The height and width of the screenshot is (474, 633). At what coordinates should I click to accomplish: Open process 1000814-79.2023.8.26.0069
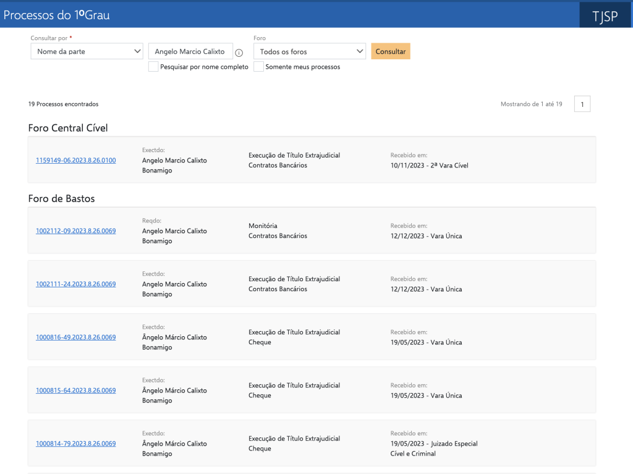pos(75,444)
